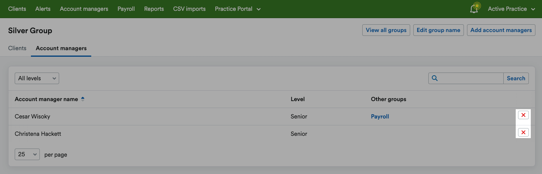Remove Christena Hackett with the red X
Viewport: 542px width, 174px height.
tap(523, 133)
